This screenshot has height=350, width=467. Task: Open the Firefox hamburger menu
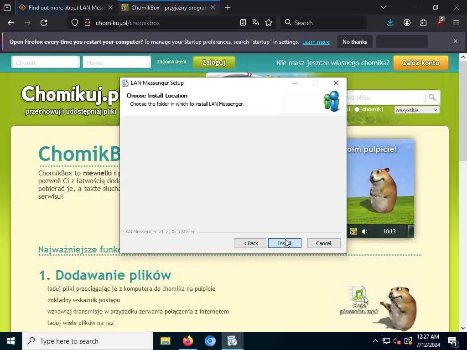[456, 23]
